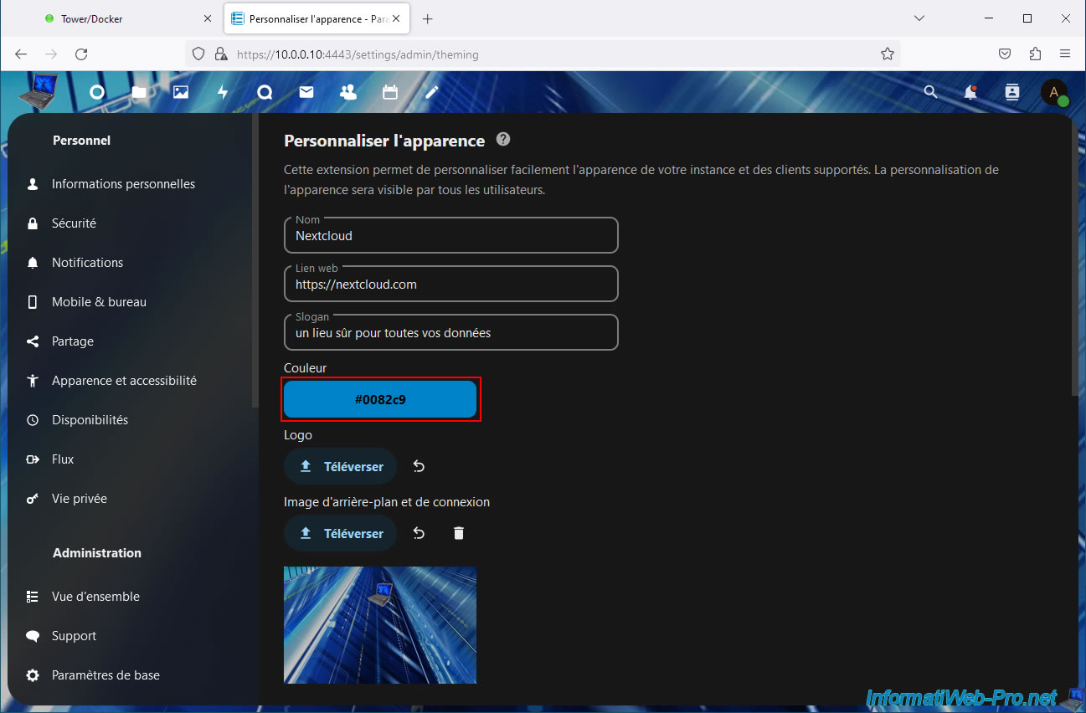Open the #0082c9 color picker
The width and height of the screenshot is (1086, 713).
tap(380, 400)
